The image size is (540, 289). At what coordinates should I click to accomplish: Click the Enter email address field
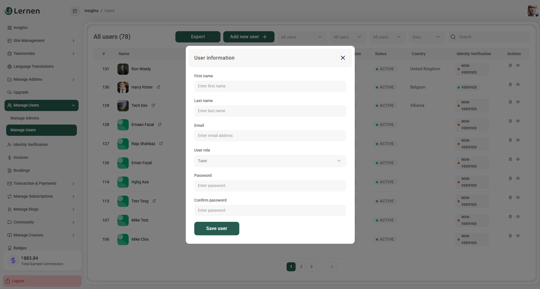click(x=270, y=136)
